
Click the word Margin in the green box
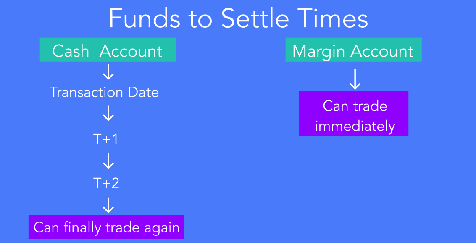point(319,51)
